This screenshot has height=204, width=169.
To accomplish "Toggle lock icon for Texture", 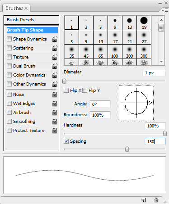I will pyautogui.click(x=55, y=57).
